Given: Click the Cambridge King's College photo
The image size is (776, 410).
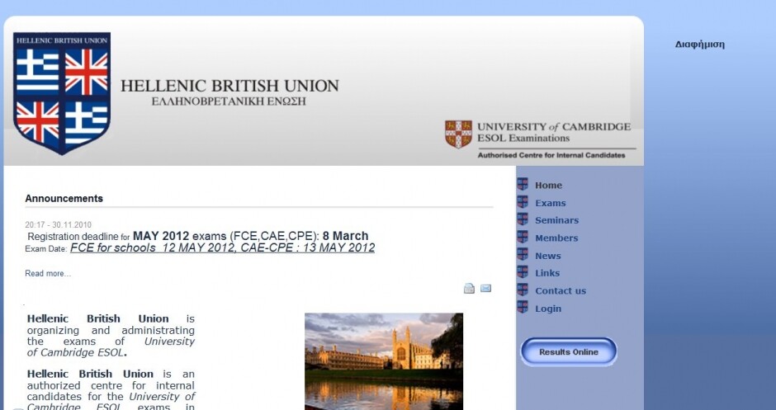Looking at the screenshot, I should click(x=384, y=361).
